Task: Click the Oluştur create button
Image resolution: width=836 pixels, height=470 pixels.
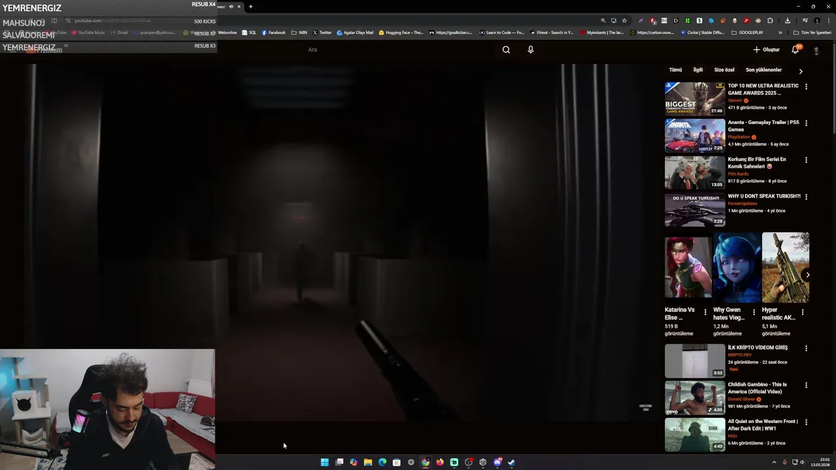Action: (766, 50)
